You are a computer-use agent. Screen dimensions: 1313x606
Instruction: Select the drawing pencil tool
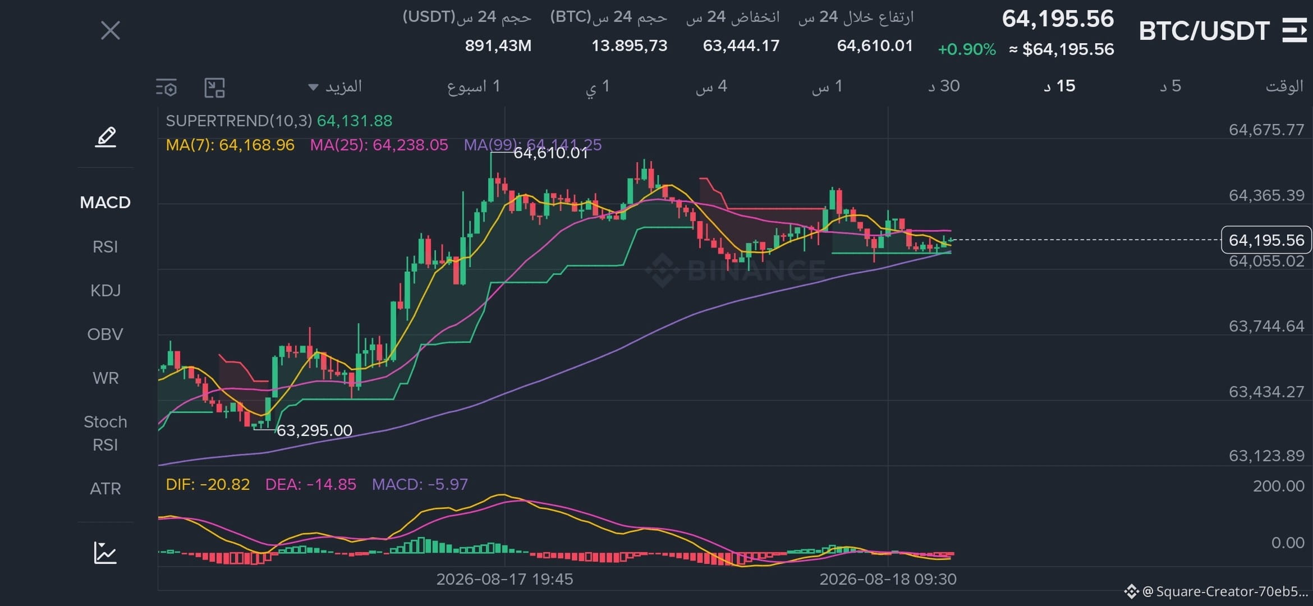click(x=105, y=137)
